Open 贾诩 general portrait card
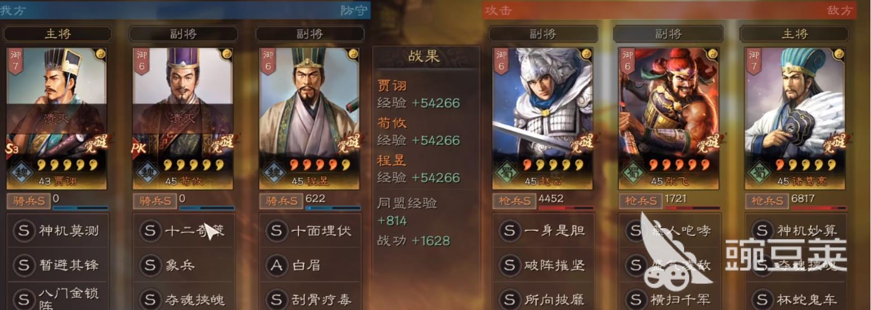 pos(57,117)
